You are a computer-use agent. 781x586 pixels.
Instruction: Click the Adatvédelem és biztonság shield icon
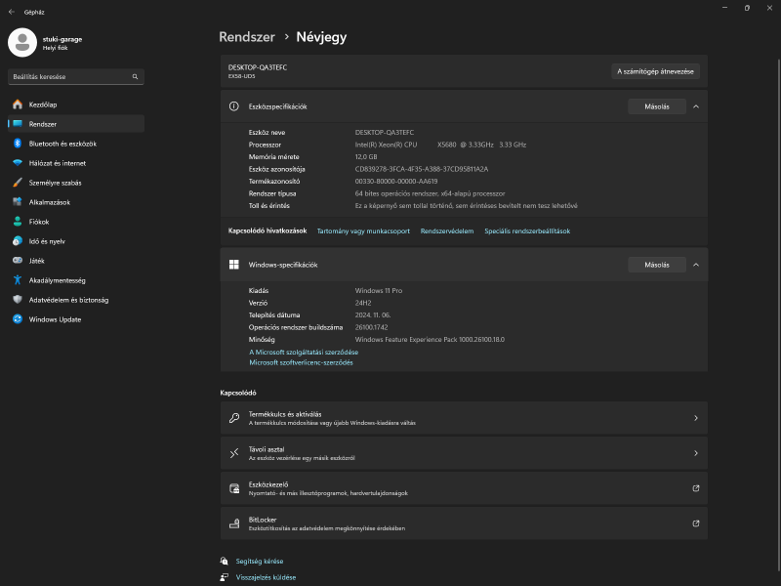18,300
